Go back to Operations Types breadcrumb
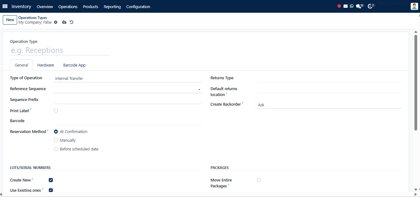Image resolution: width=420 pixels, height=197 pixels. [x=33, y=18]
